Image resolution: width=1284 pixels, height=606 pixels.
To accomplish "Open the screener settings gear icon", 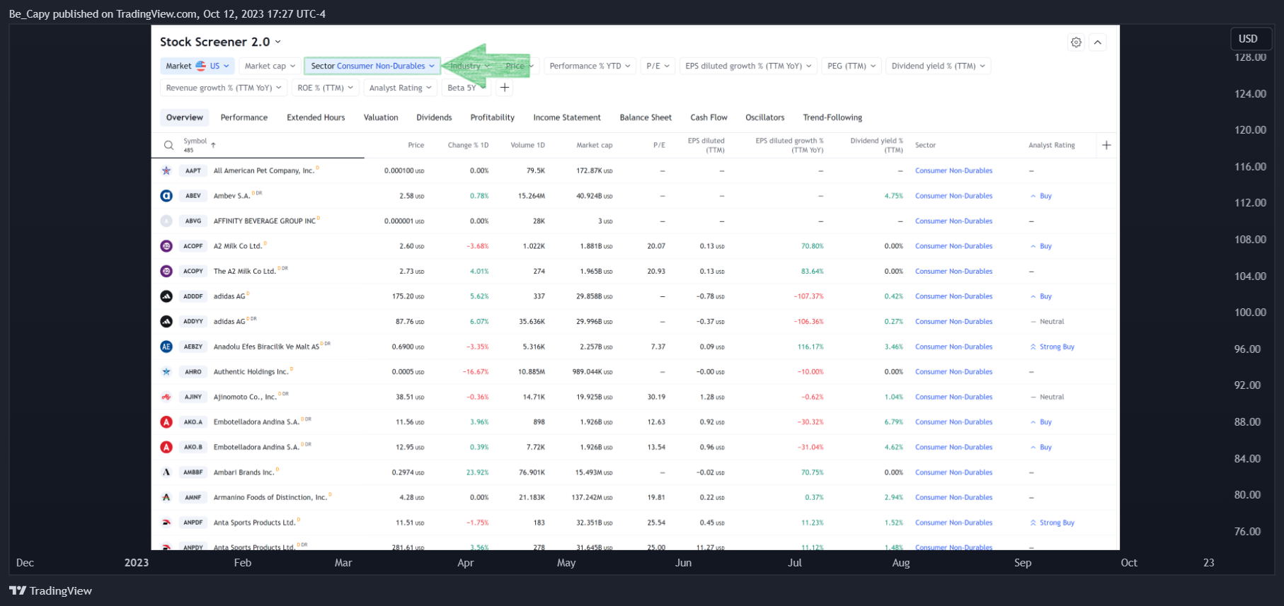I will coord(1076,42).
